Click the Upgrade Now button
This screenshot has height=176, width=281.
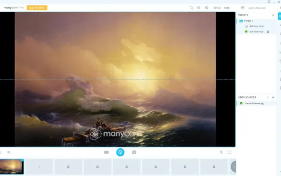tap(37, 8)
